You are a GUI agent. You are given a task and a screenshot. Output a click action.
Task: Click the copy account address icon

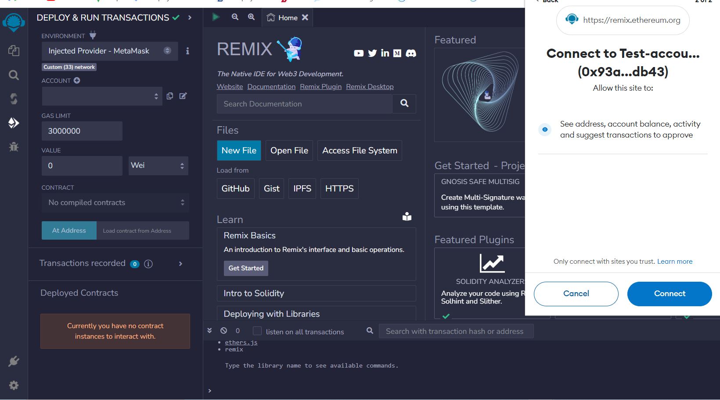point(170,96)
